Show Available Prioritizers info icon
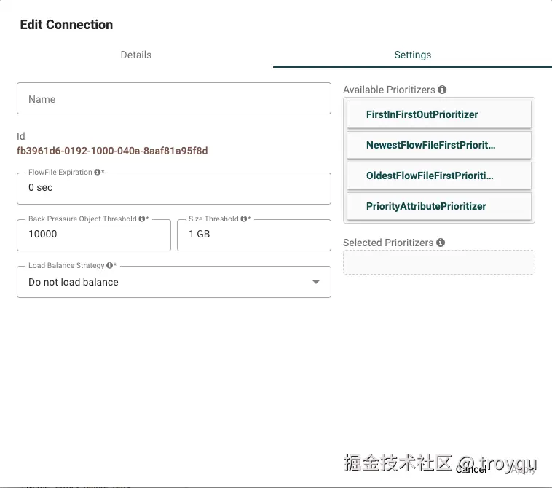This screenshot has height=488, width=552. [x=442, y=90]
